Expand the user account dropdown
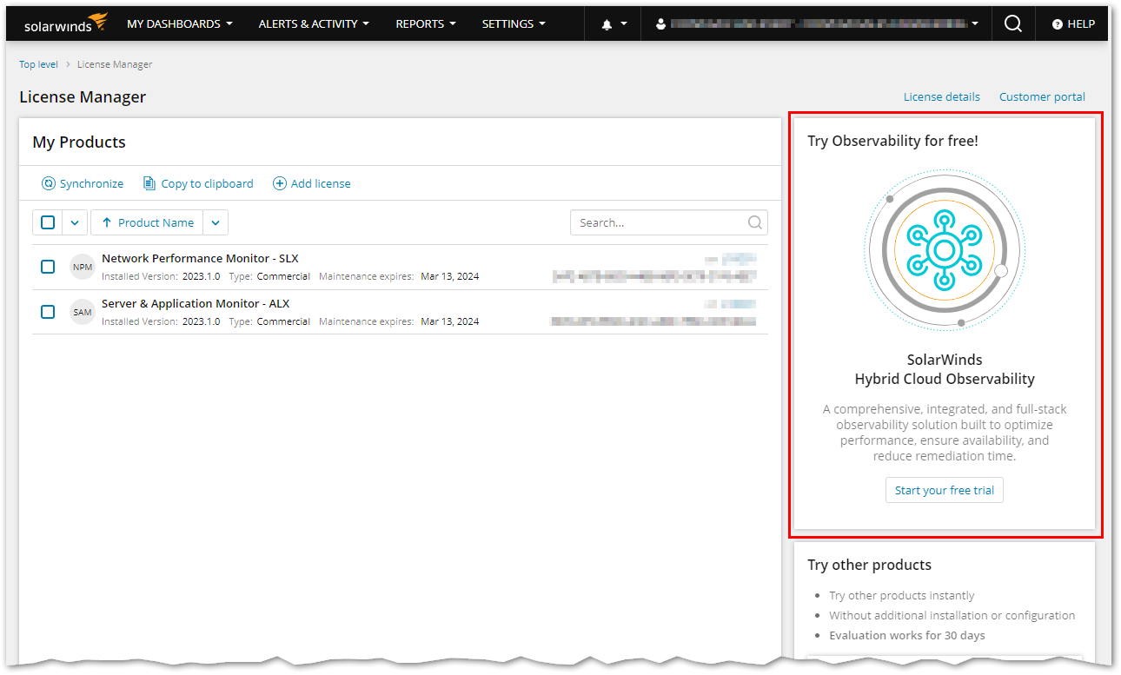 pyautogui.click(x=975, y=24)
